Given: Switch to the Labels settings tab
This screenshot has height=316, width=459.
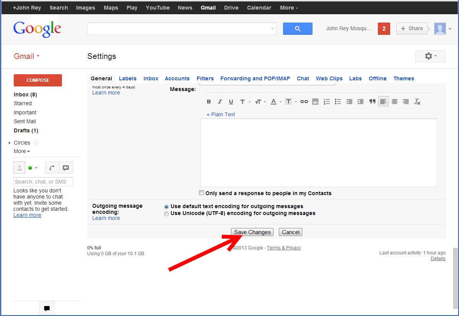Looking at the screenshot, I should 128,78.
